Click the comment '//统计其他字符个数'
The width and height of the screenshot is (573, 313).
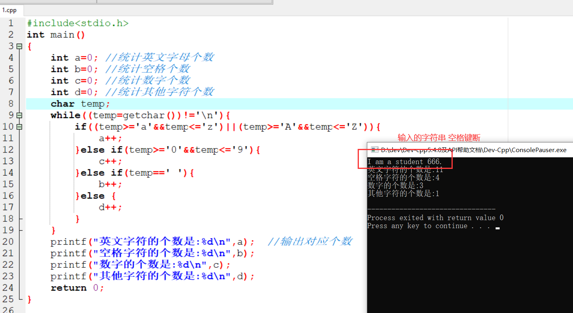pyautogui.click(x=160, y=92)
